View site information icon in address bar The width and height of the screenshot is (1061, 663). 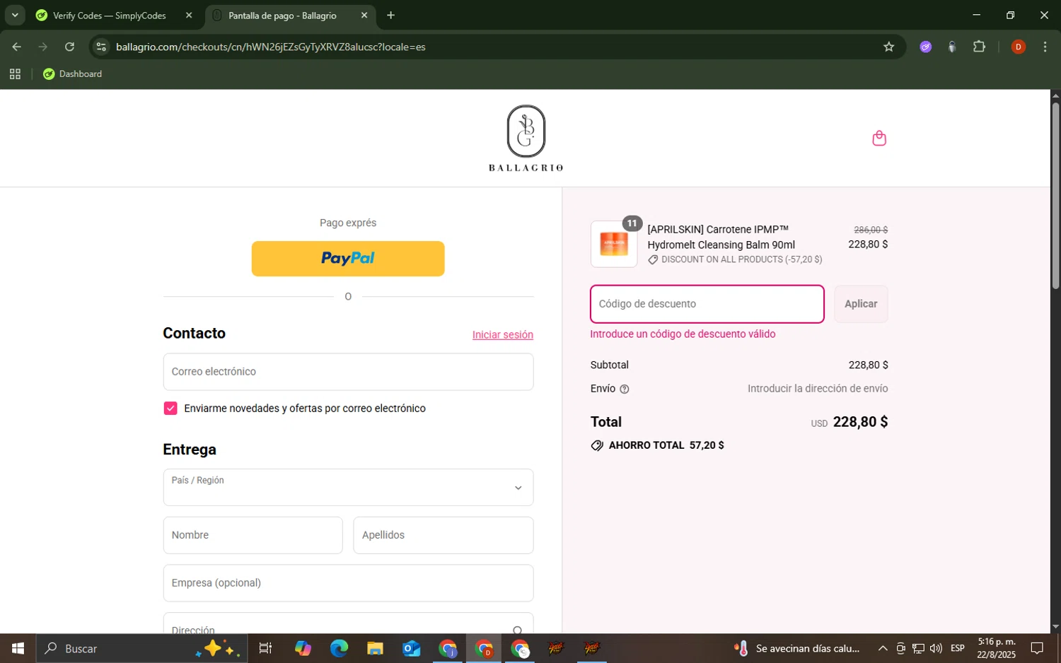(x=101, y=47)
